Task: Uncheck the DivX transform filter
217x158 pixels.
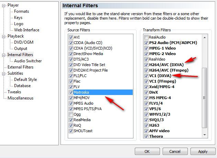Action: (146, 92)
